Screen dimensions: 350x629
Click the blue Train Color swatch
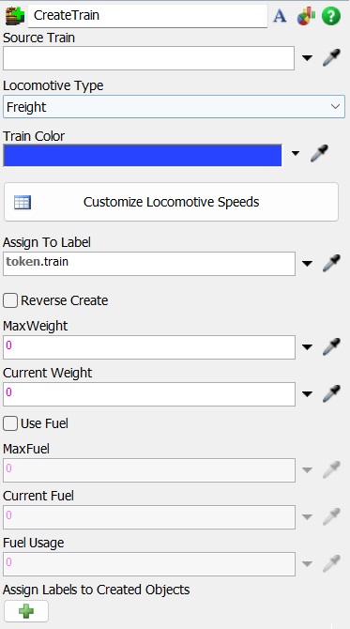point(143,155)
